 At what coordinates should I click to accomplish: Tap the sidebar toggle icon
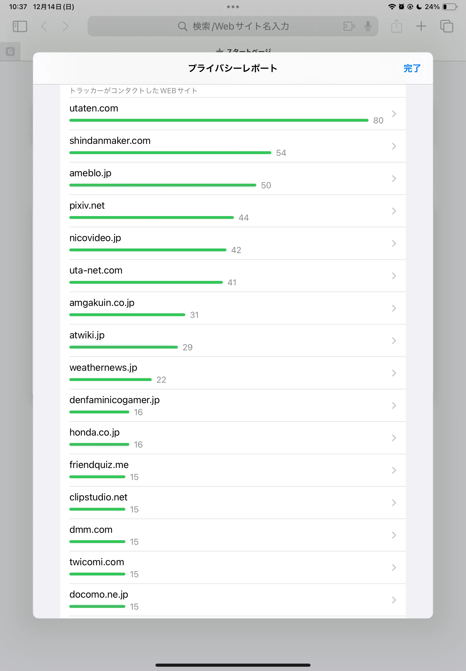pos(20,26)
